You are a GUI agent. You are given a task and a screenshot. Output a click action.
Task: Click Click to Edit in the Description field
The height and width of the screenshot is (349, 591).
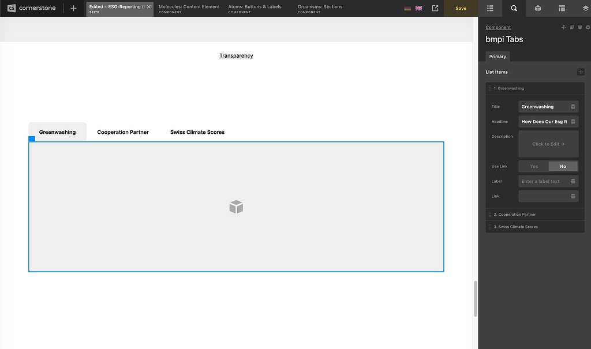click(548, 144)
